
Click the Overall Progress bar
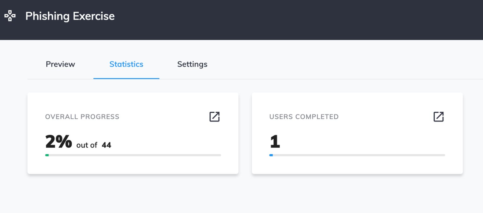133,155
